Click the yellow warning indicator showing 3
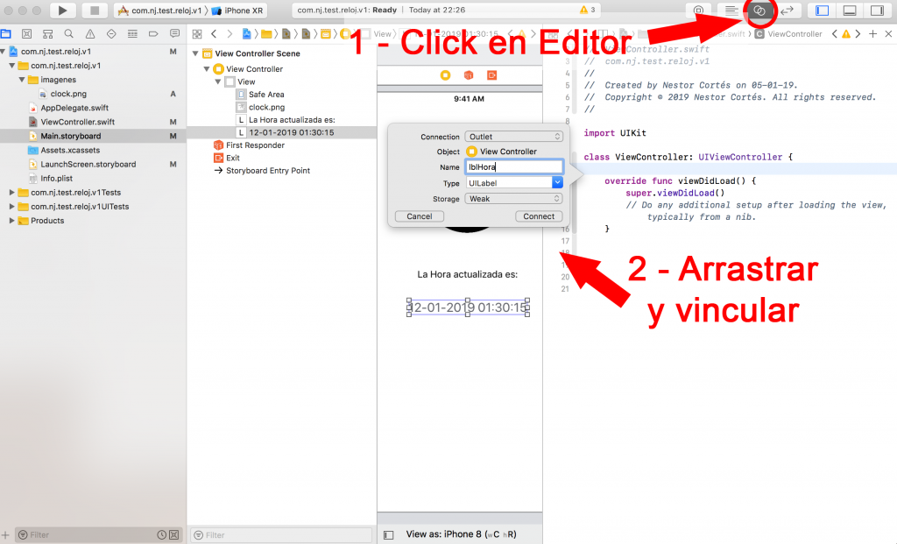 (587, 11)
